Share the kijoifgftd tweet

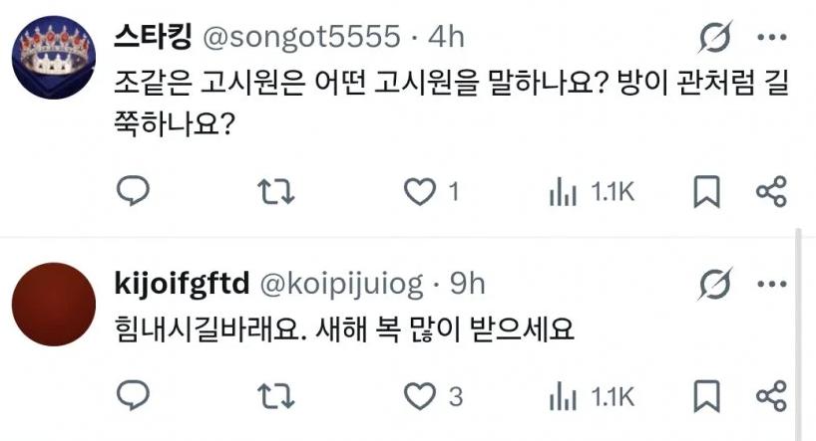tap(771, 396)
